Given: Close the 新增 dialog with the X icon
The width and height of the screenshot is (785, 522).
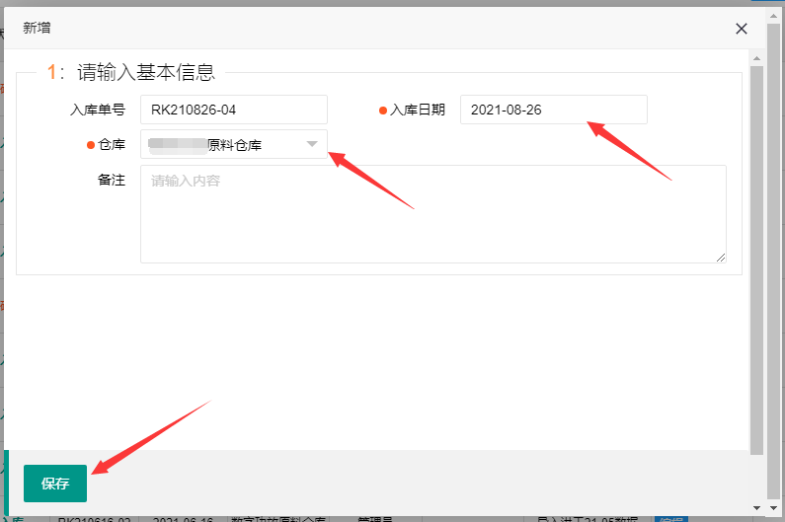Looking at the screenshot, I should coord(742,29).
